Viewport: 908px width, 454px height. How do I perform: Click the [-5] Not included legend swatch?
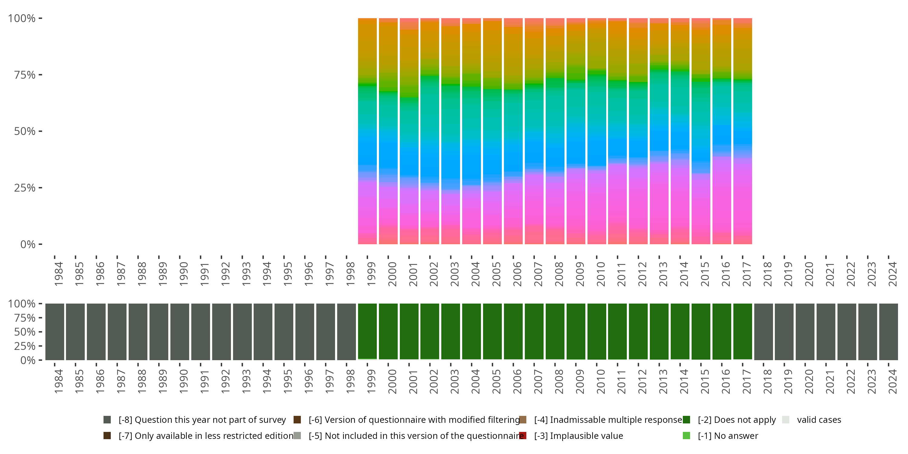click(297, 436)
